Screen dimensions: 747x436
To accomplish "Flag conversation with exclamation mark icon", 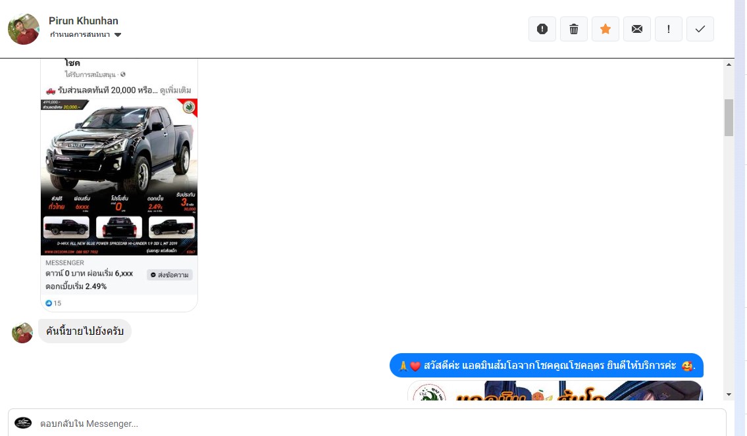I will click(x=669, y=29).
